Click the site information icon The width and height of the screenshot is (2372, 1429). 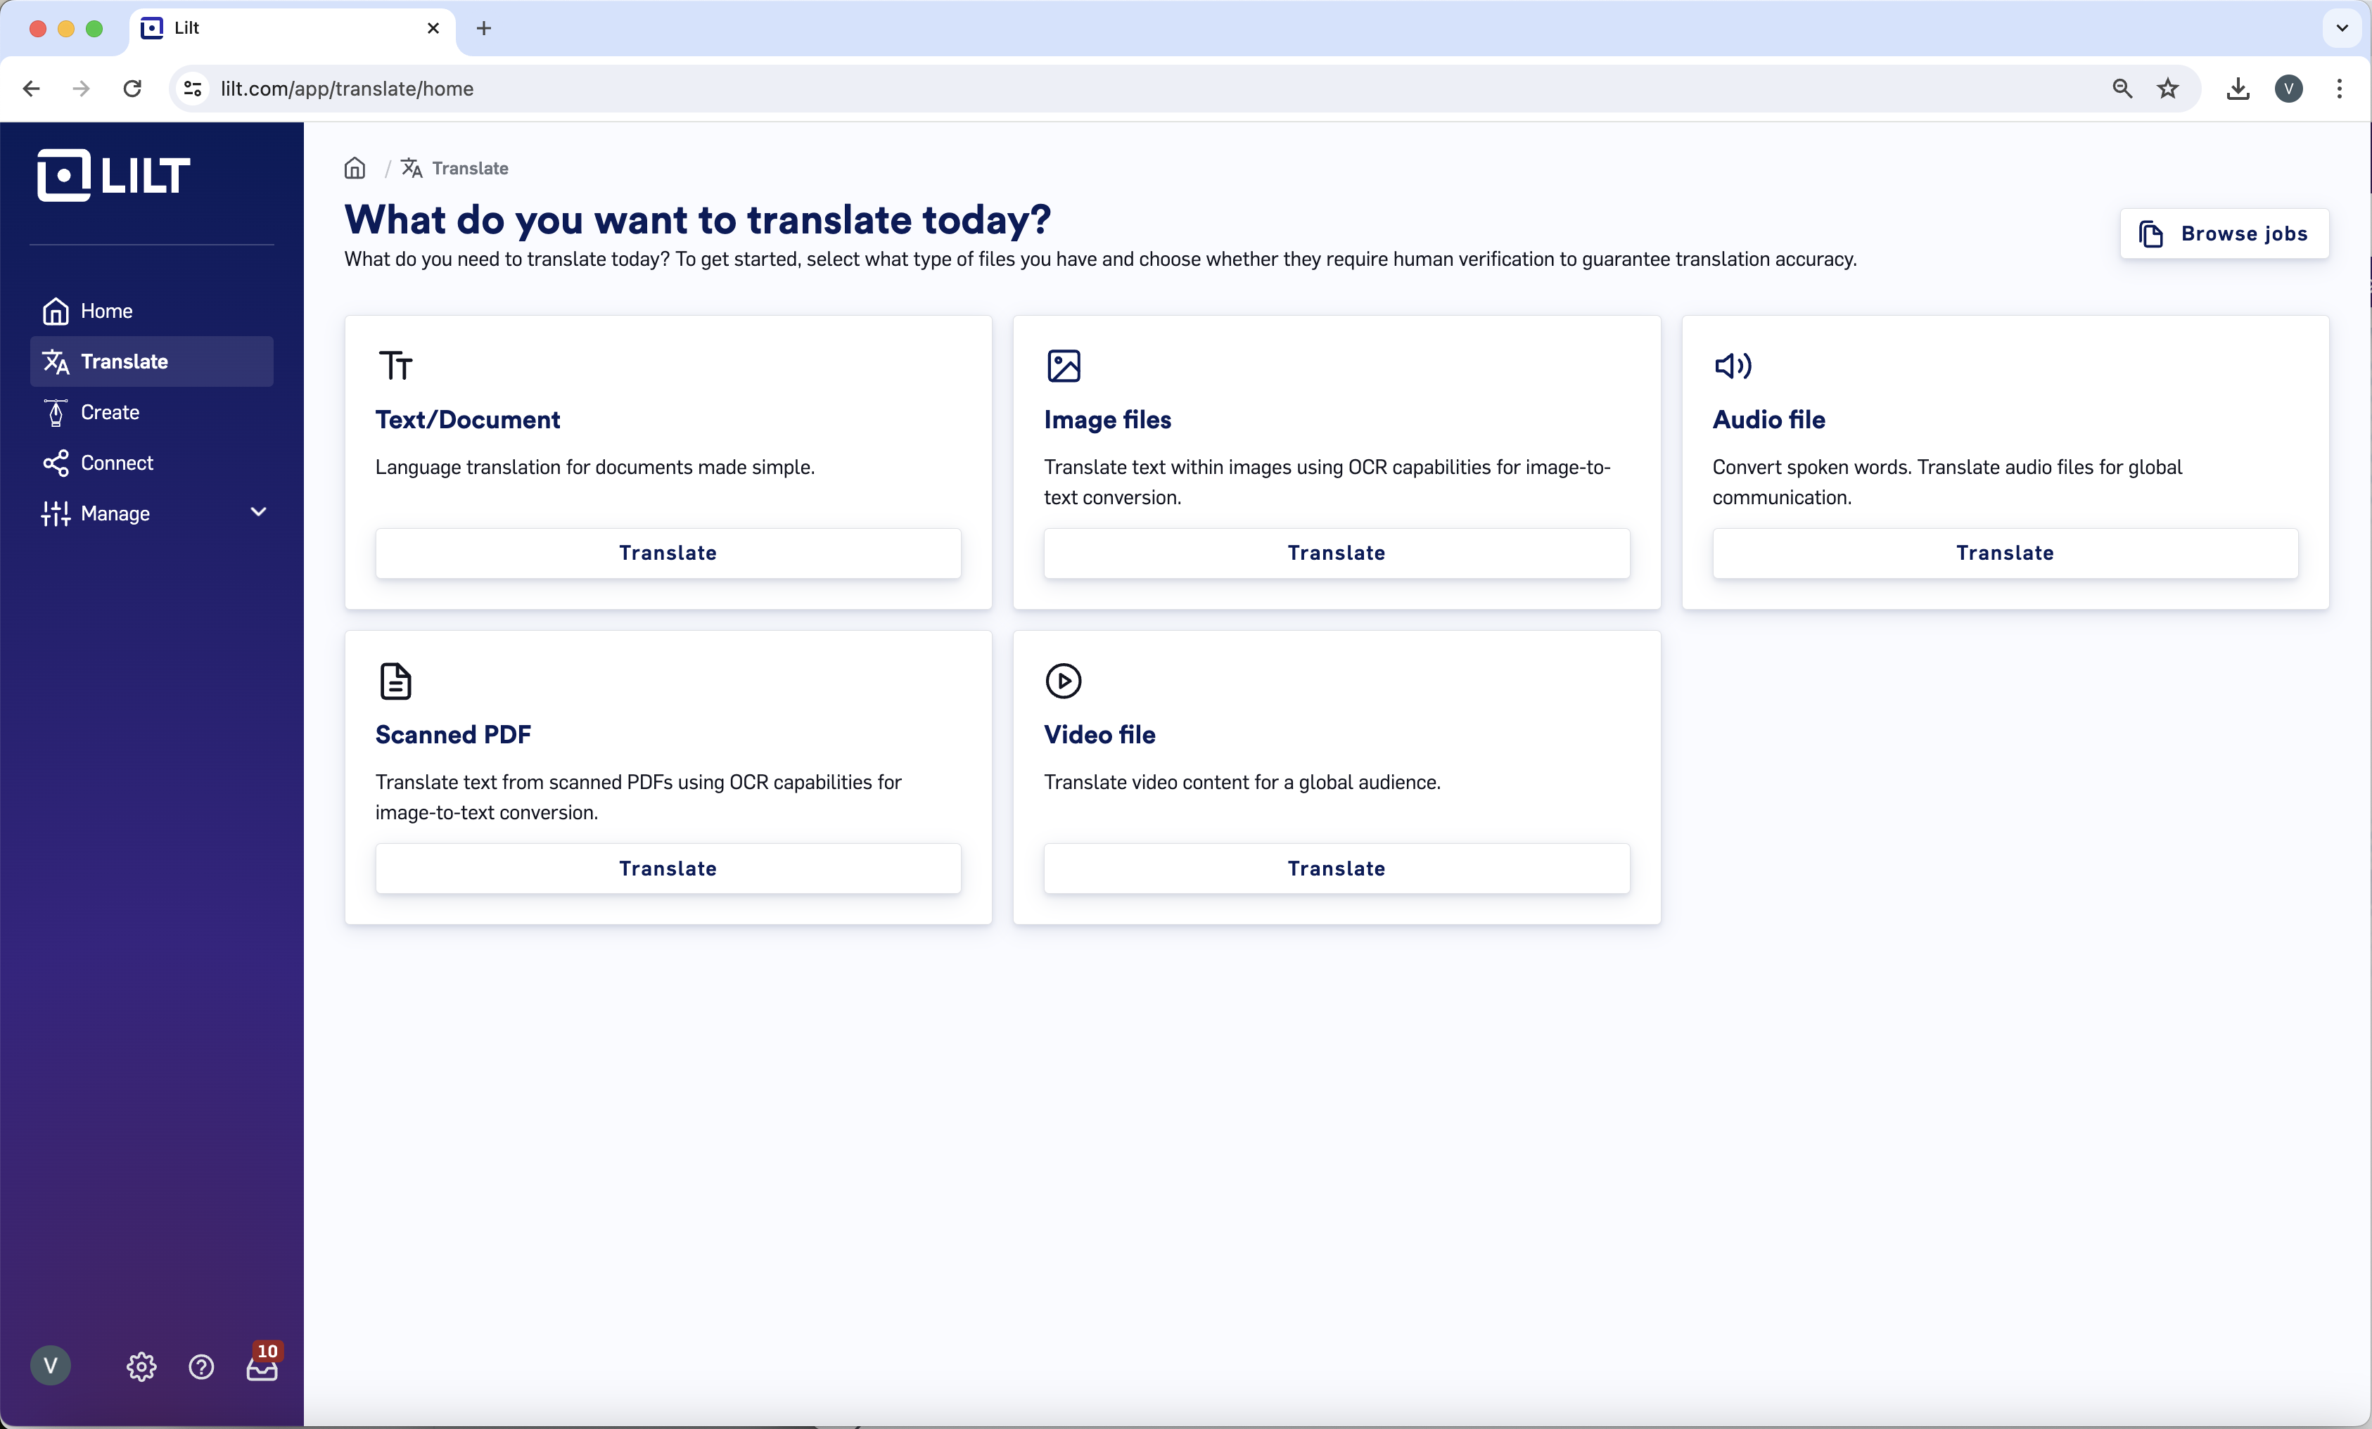click(193, 89)
